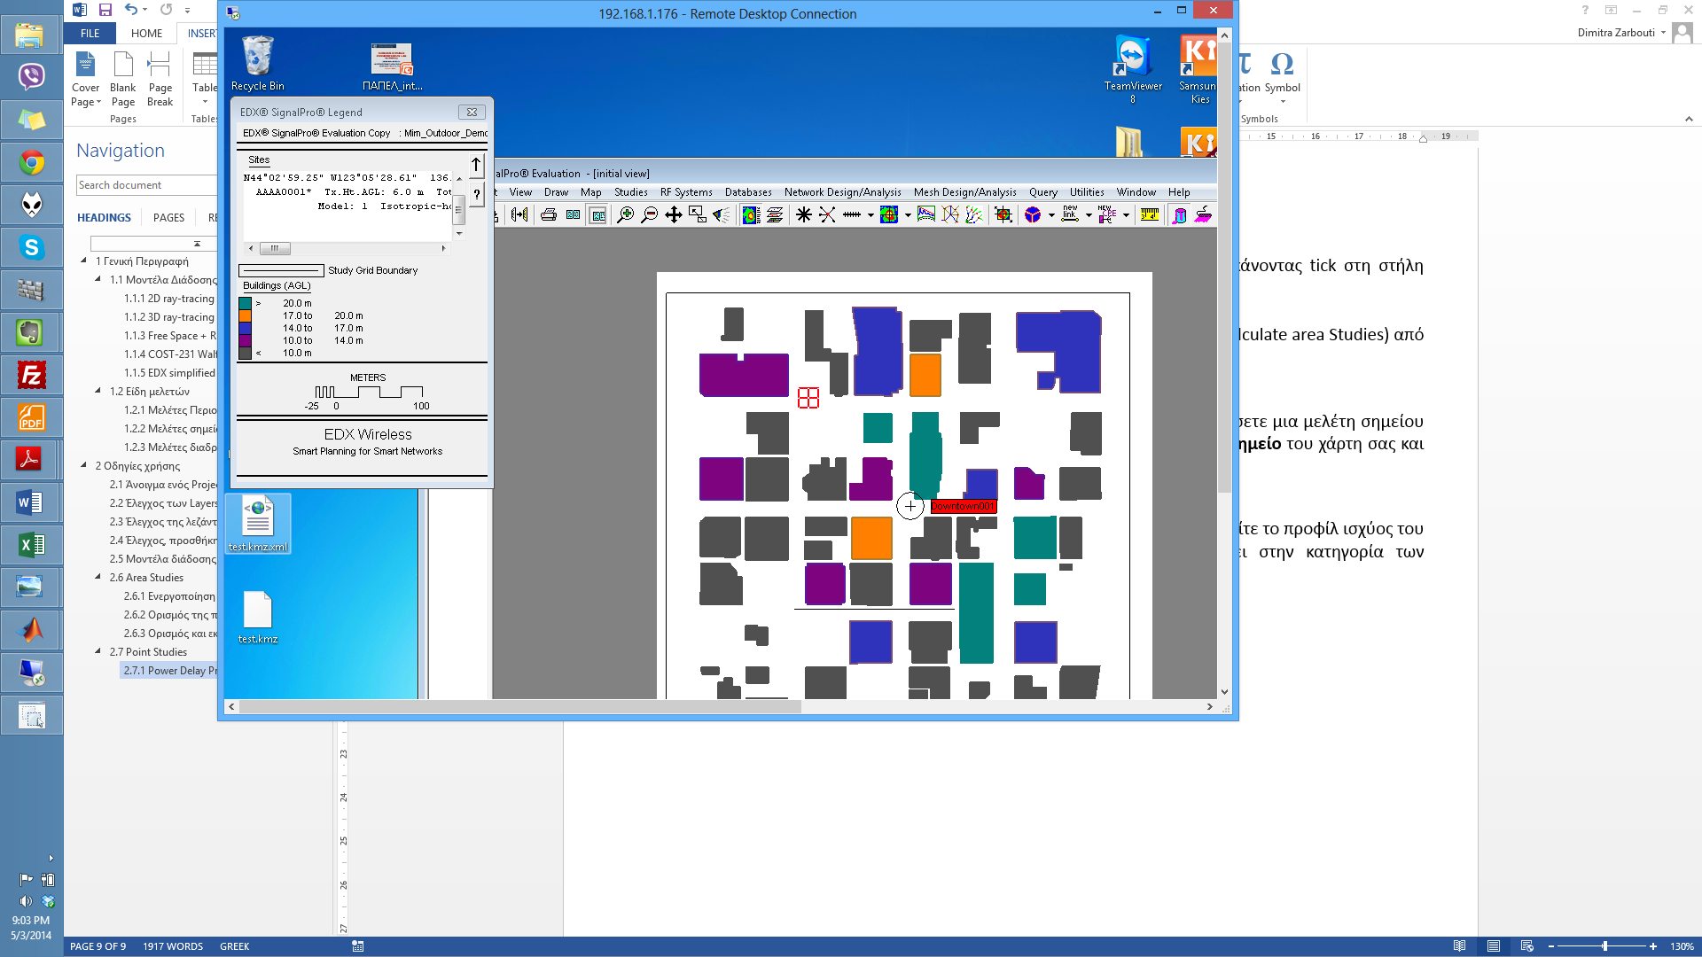Click the target crosshair study icon
Screen dimensions: 1702x957
point(1003,214)
